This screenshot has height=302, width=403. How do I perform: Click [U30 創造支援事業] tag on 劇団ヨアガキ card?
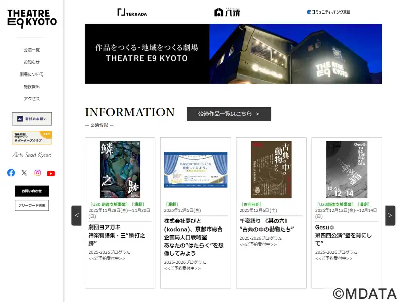click(109, 204)
